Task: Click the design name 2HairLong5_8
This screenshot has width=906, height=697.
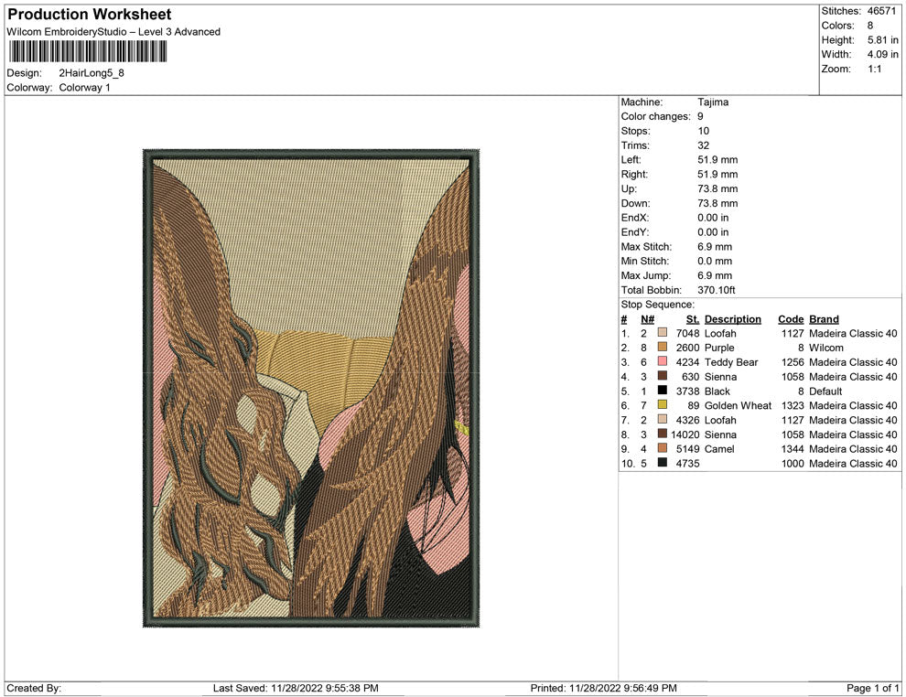Action: (92, 73)
